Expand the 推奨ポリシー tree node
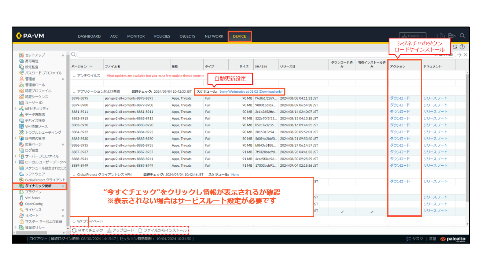This screenshot has width=482, height=270. coord(15,228)
